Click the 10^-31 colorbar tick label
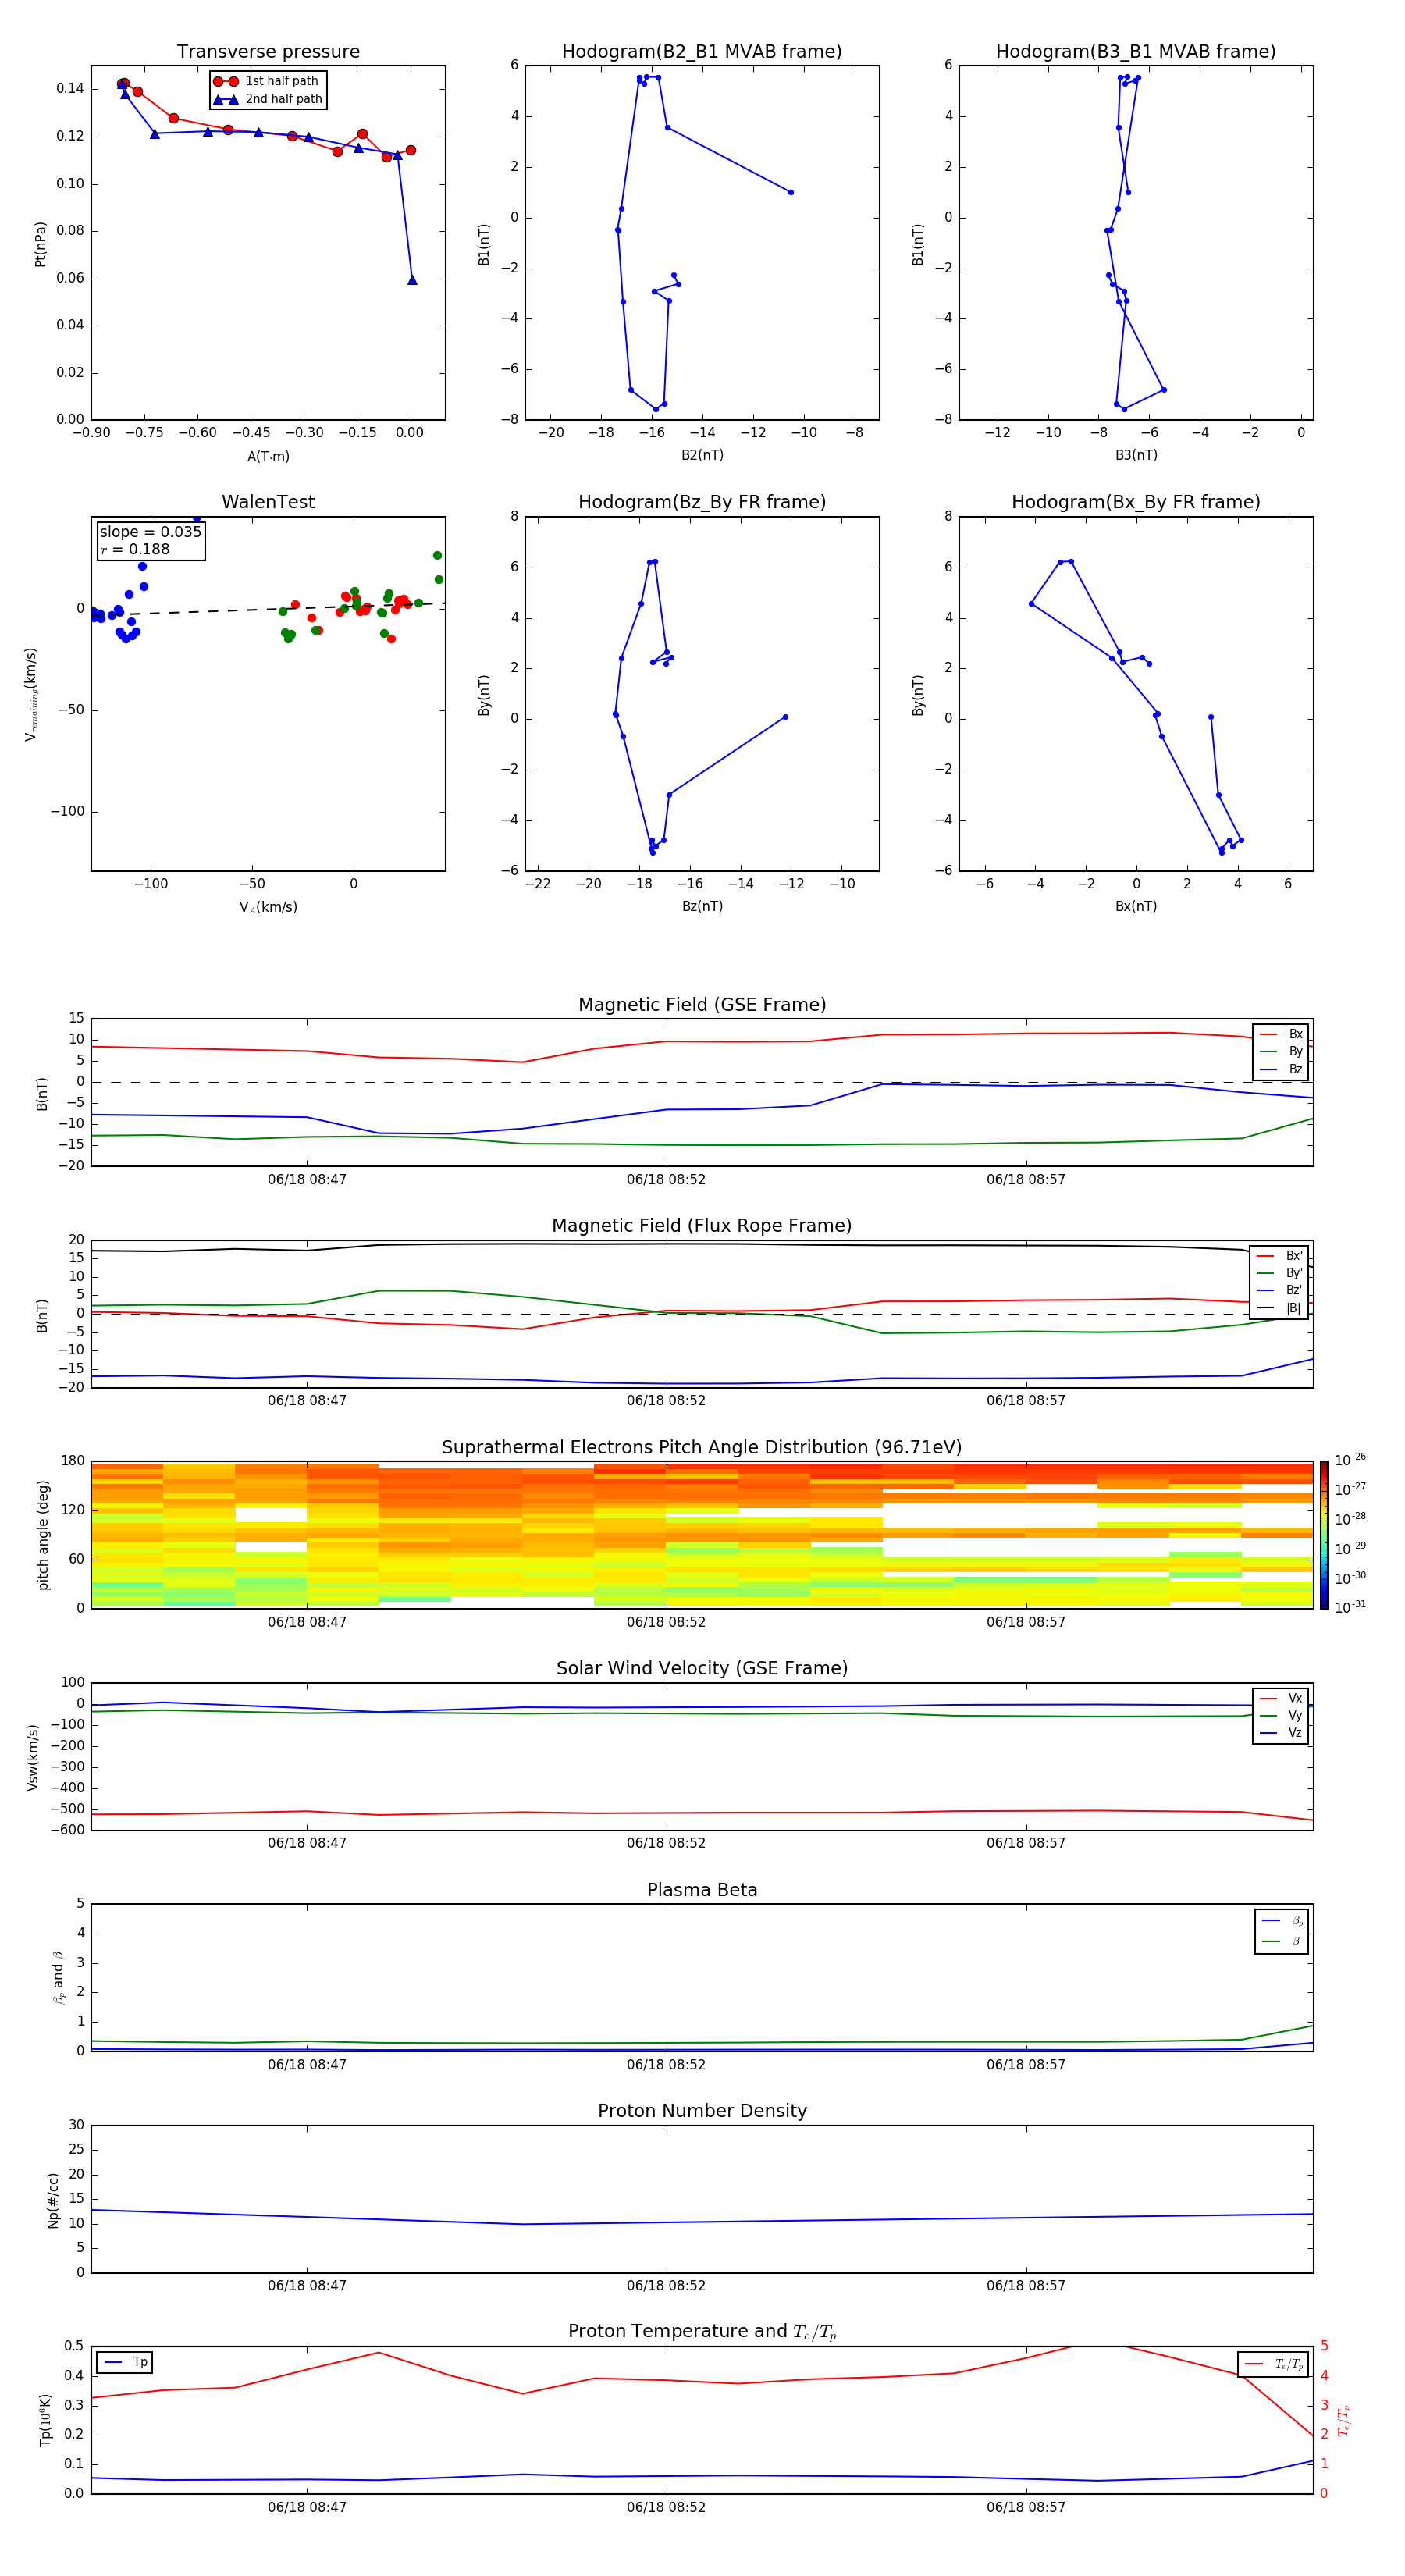Image resolution: width=1405 pixels, height=2576 pixels. pyautogui.click(x=1350, y=1608)
